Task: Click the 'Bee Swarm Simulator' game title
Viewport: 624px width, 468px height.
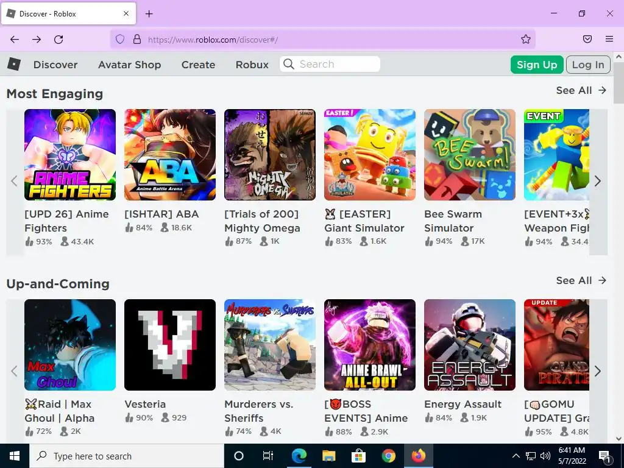Action: [453, 221]
